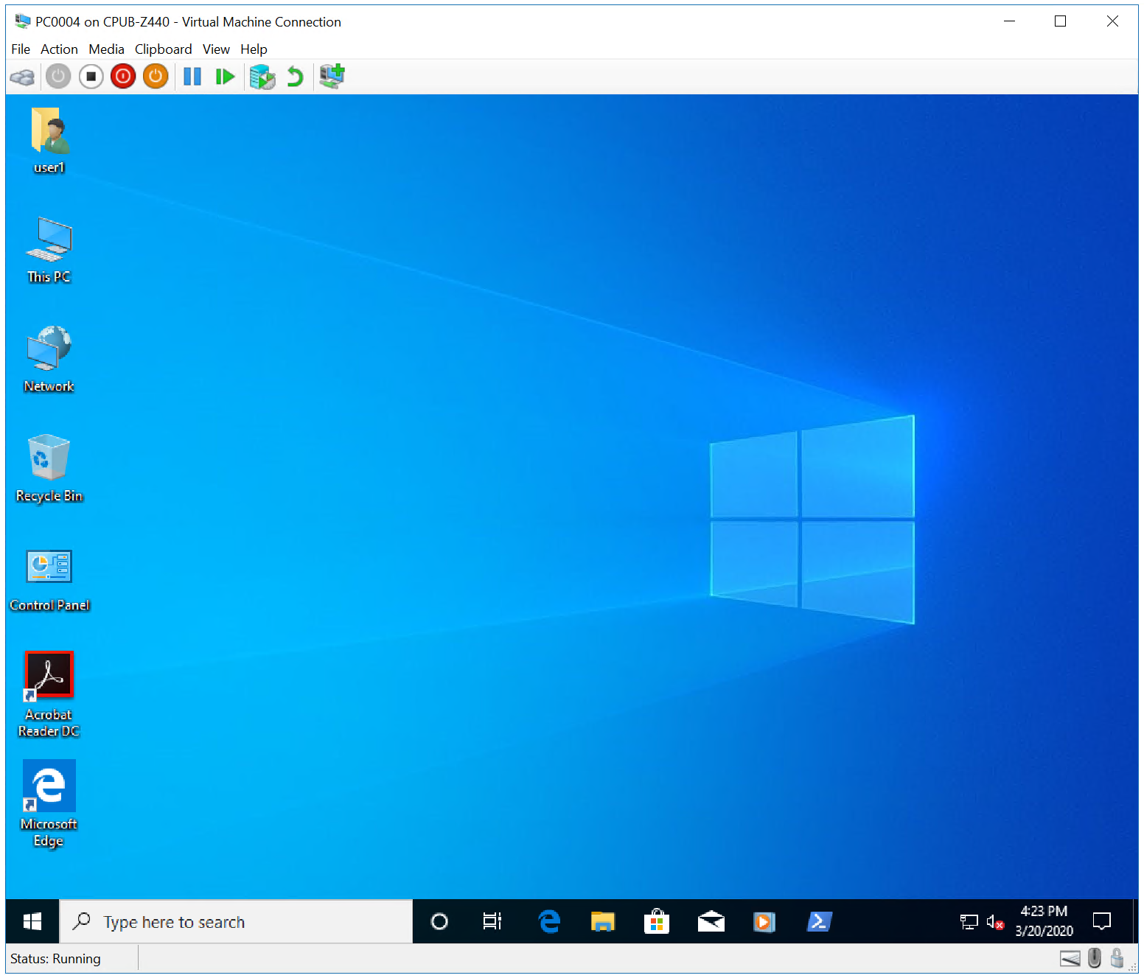
Task: Create a checkpoint of the virtual machine
Action: pyautogui.click(x=262, y=77)
